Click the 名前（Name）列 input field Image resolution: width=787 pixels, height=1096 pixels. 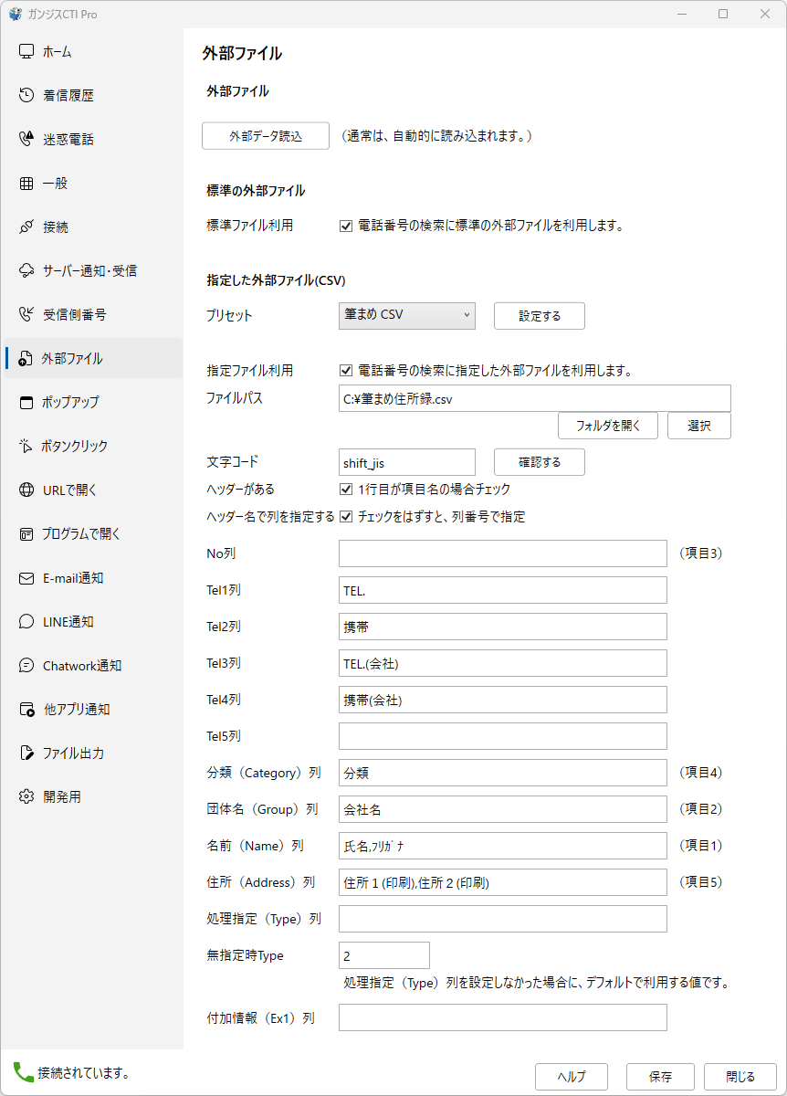point(503,846)
